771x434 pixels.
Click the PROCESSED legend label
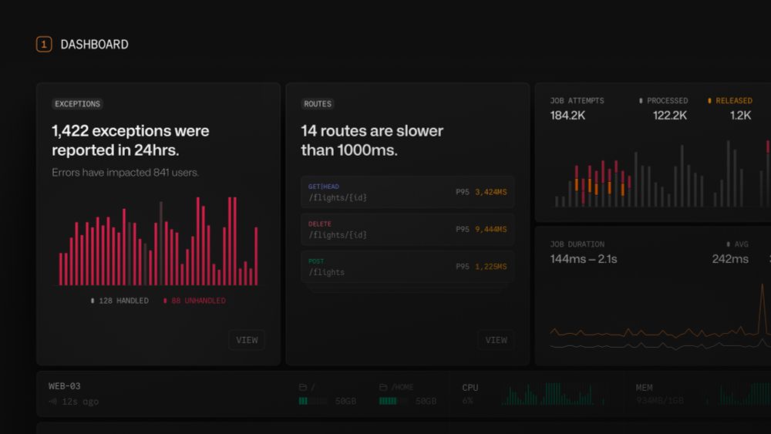663,101
